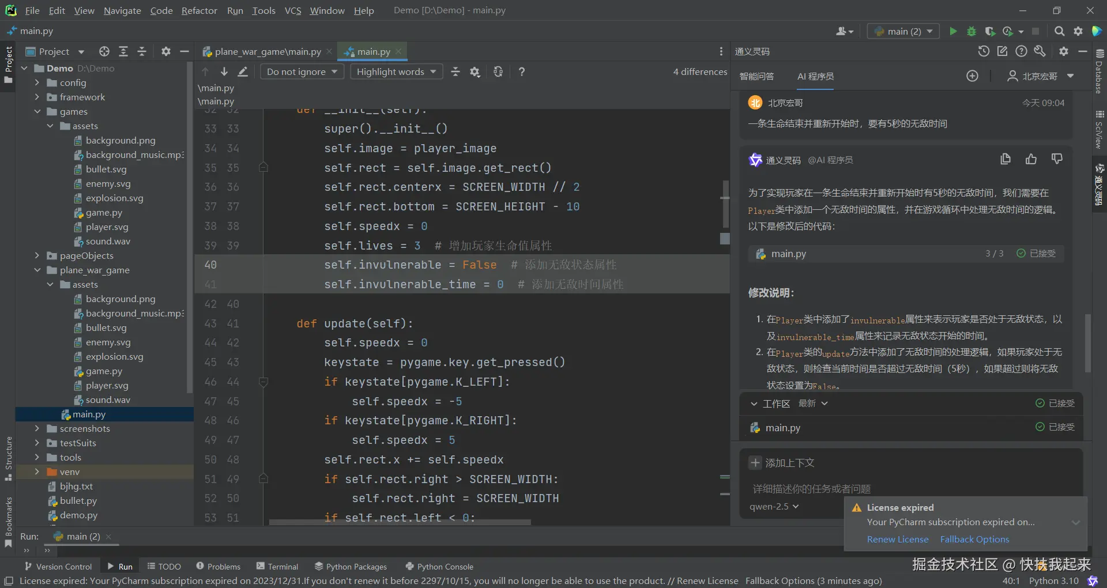1107x588 pixels.
Task: Copy the AI response with copy icon
Action: coord(1006,160)
